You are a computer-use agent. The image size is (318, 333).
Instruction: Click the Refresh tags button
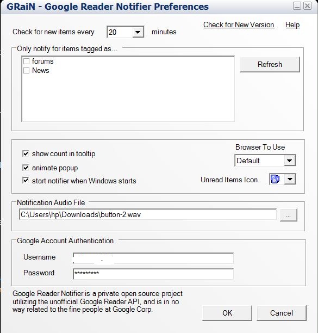270,64
